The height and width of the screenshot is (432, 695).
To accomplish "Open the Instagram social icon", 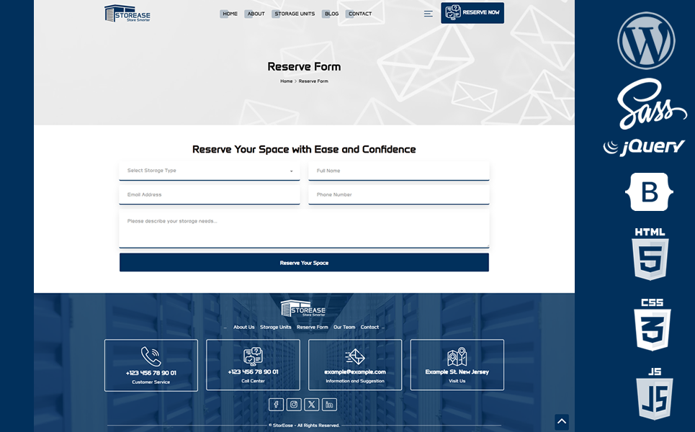I will (x=294, y=405).
